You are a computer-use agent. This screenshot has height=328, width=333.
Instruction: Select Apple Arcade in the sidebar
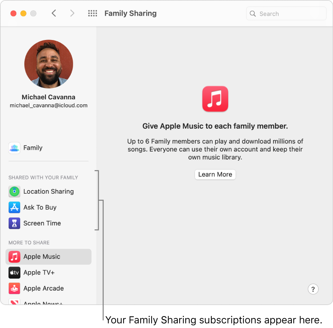coord(48,289)
